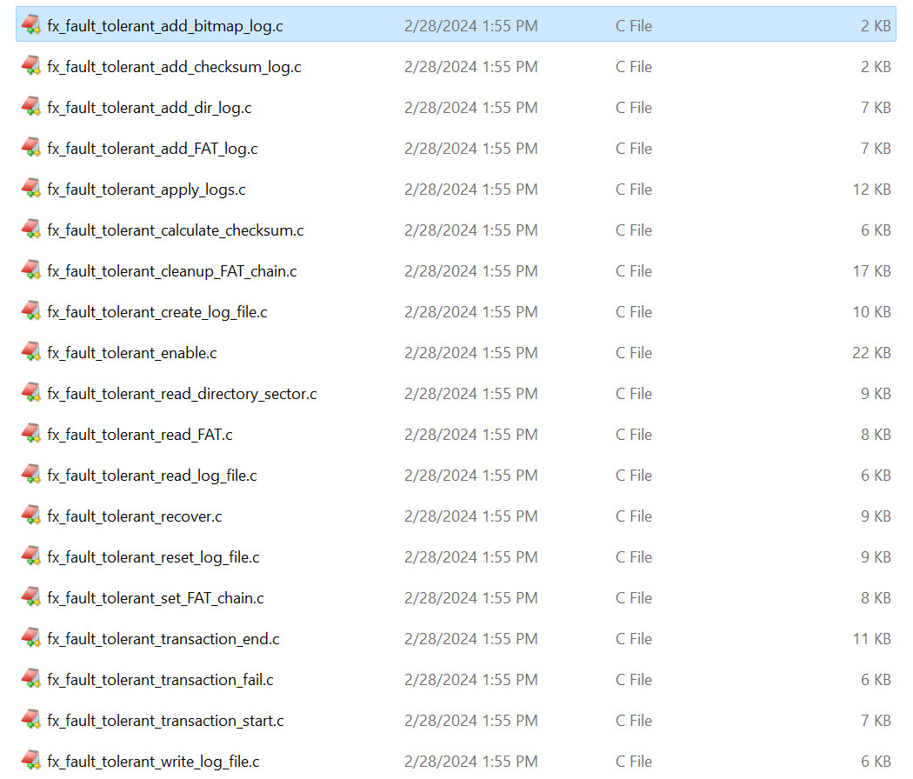Select file name fx_fault_tolerant_transaction_fail.c
The height and width of the screenshot is (779, 913).
(x=160, y=679)
